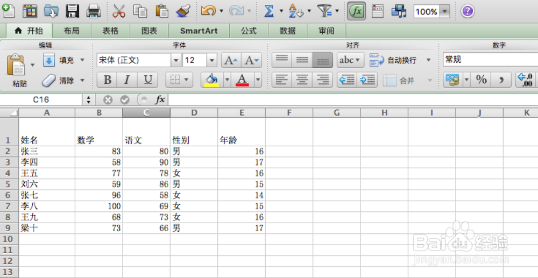
Task: Toggle italic formatting
Action: [x=128, y=80]
